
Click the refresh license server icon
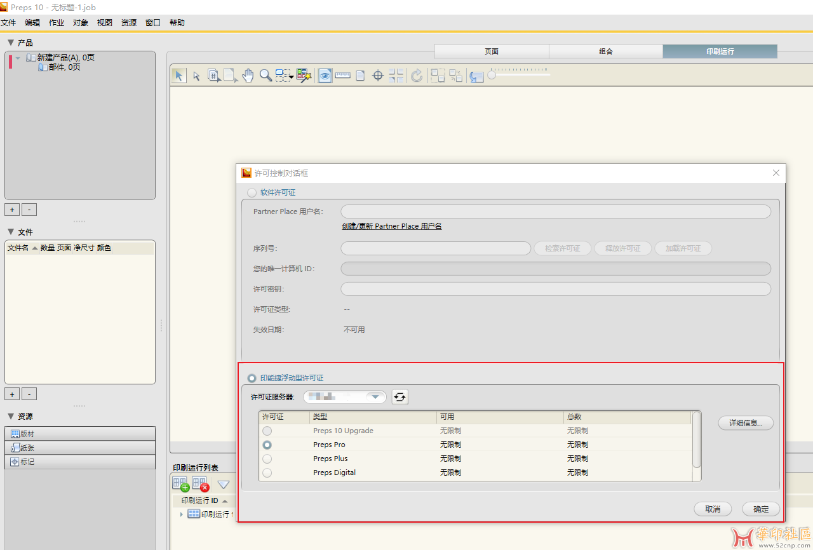pos(400,397)
